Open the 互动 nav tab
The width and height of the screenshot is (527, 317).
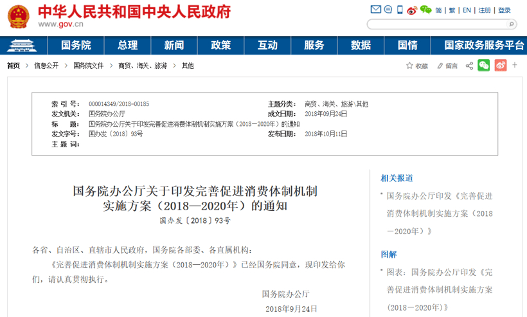267,46
